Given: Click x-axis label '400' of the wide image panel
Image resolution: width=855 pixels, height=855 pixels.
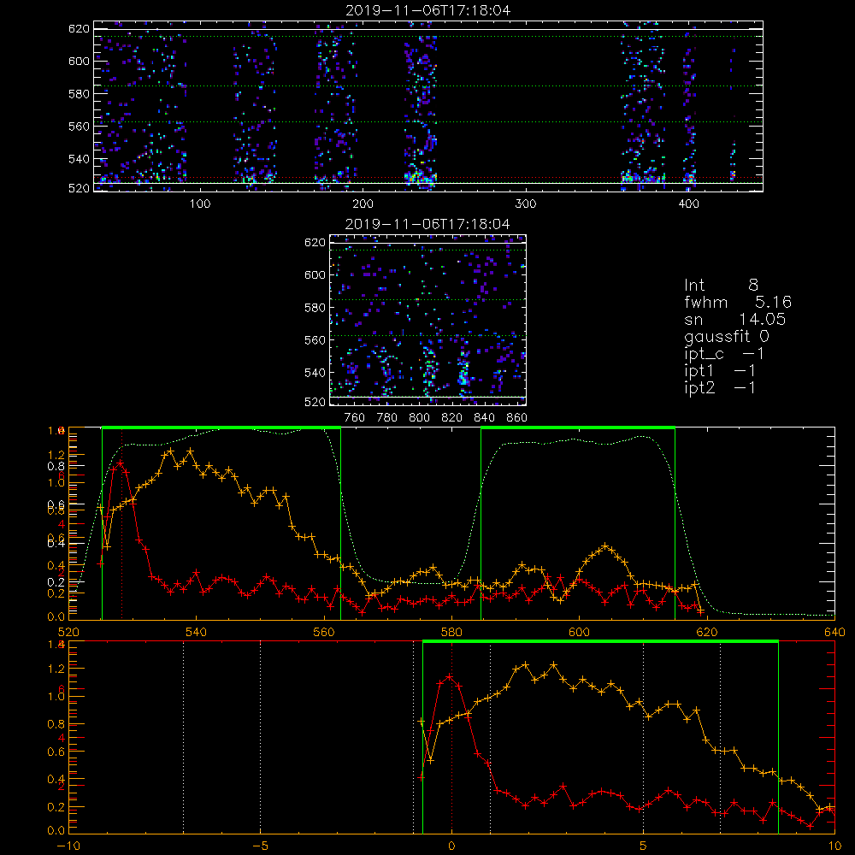Looking at the screenshot, I should point(688,204).
